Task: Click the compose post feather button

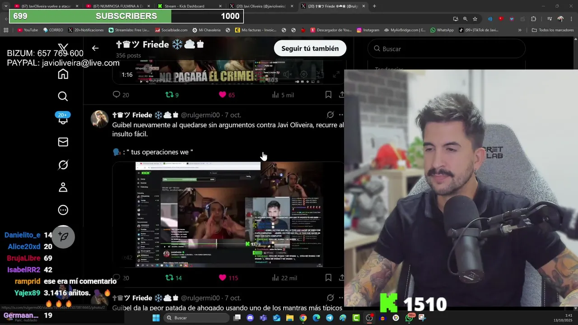Action: tap(63, 237)
